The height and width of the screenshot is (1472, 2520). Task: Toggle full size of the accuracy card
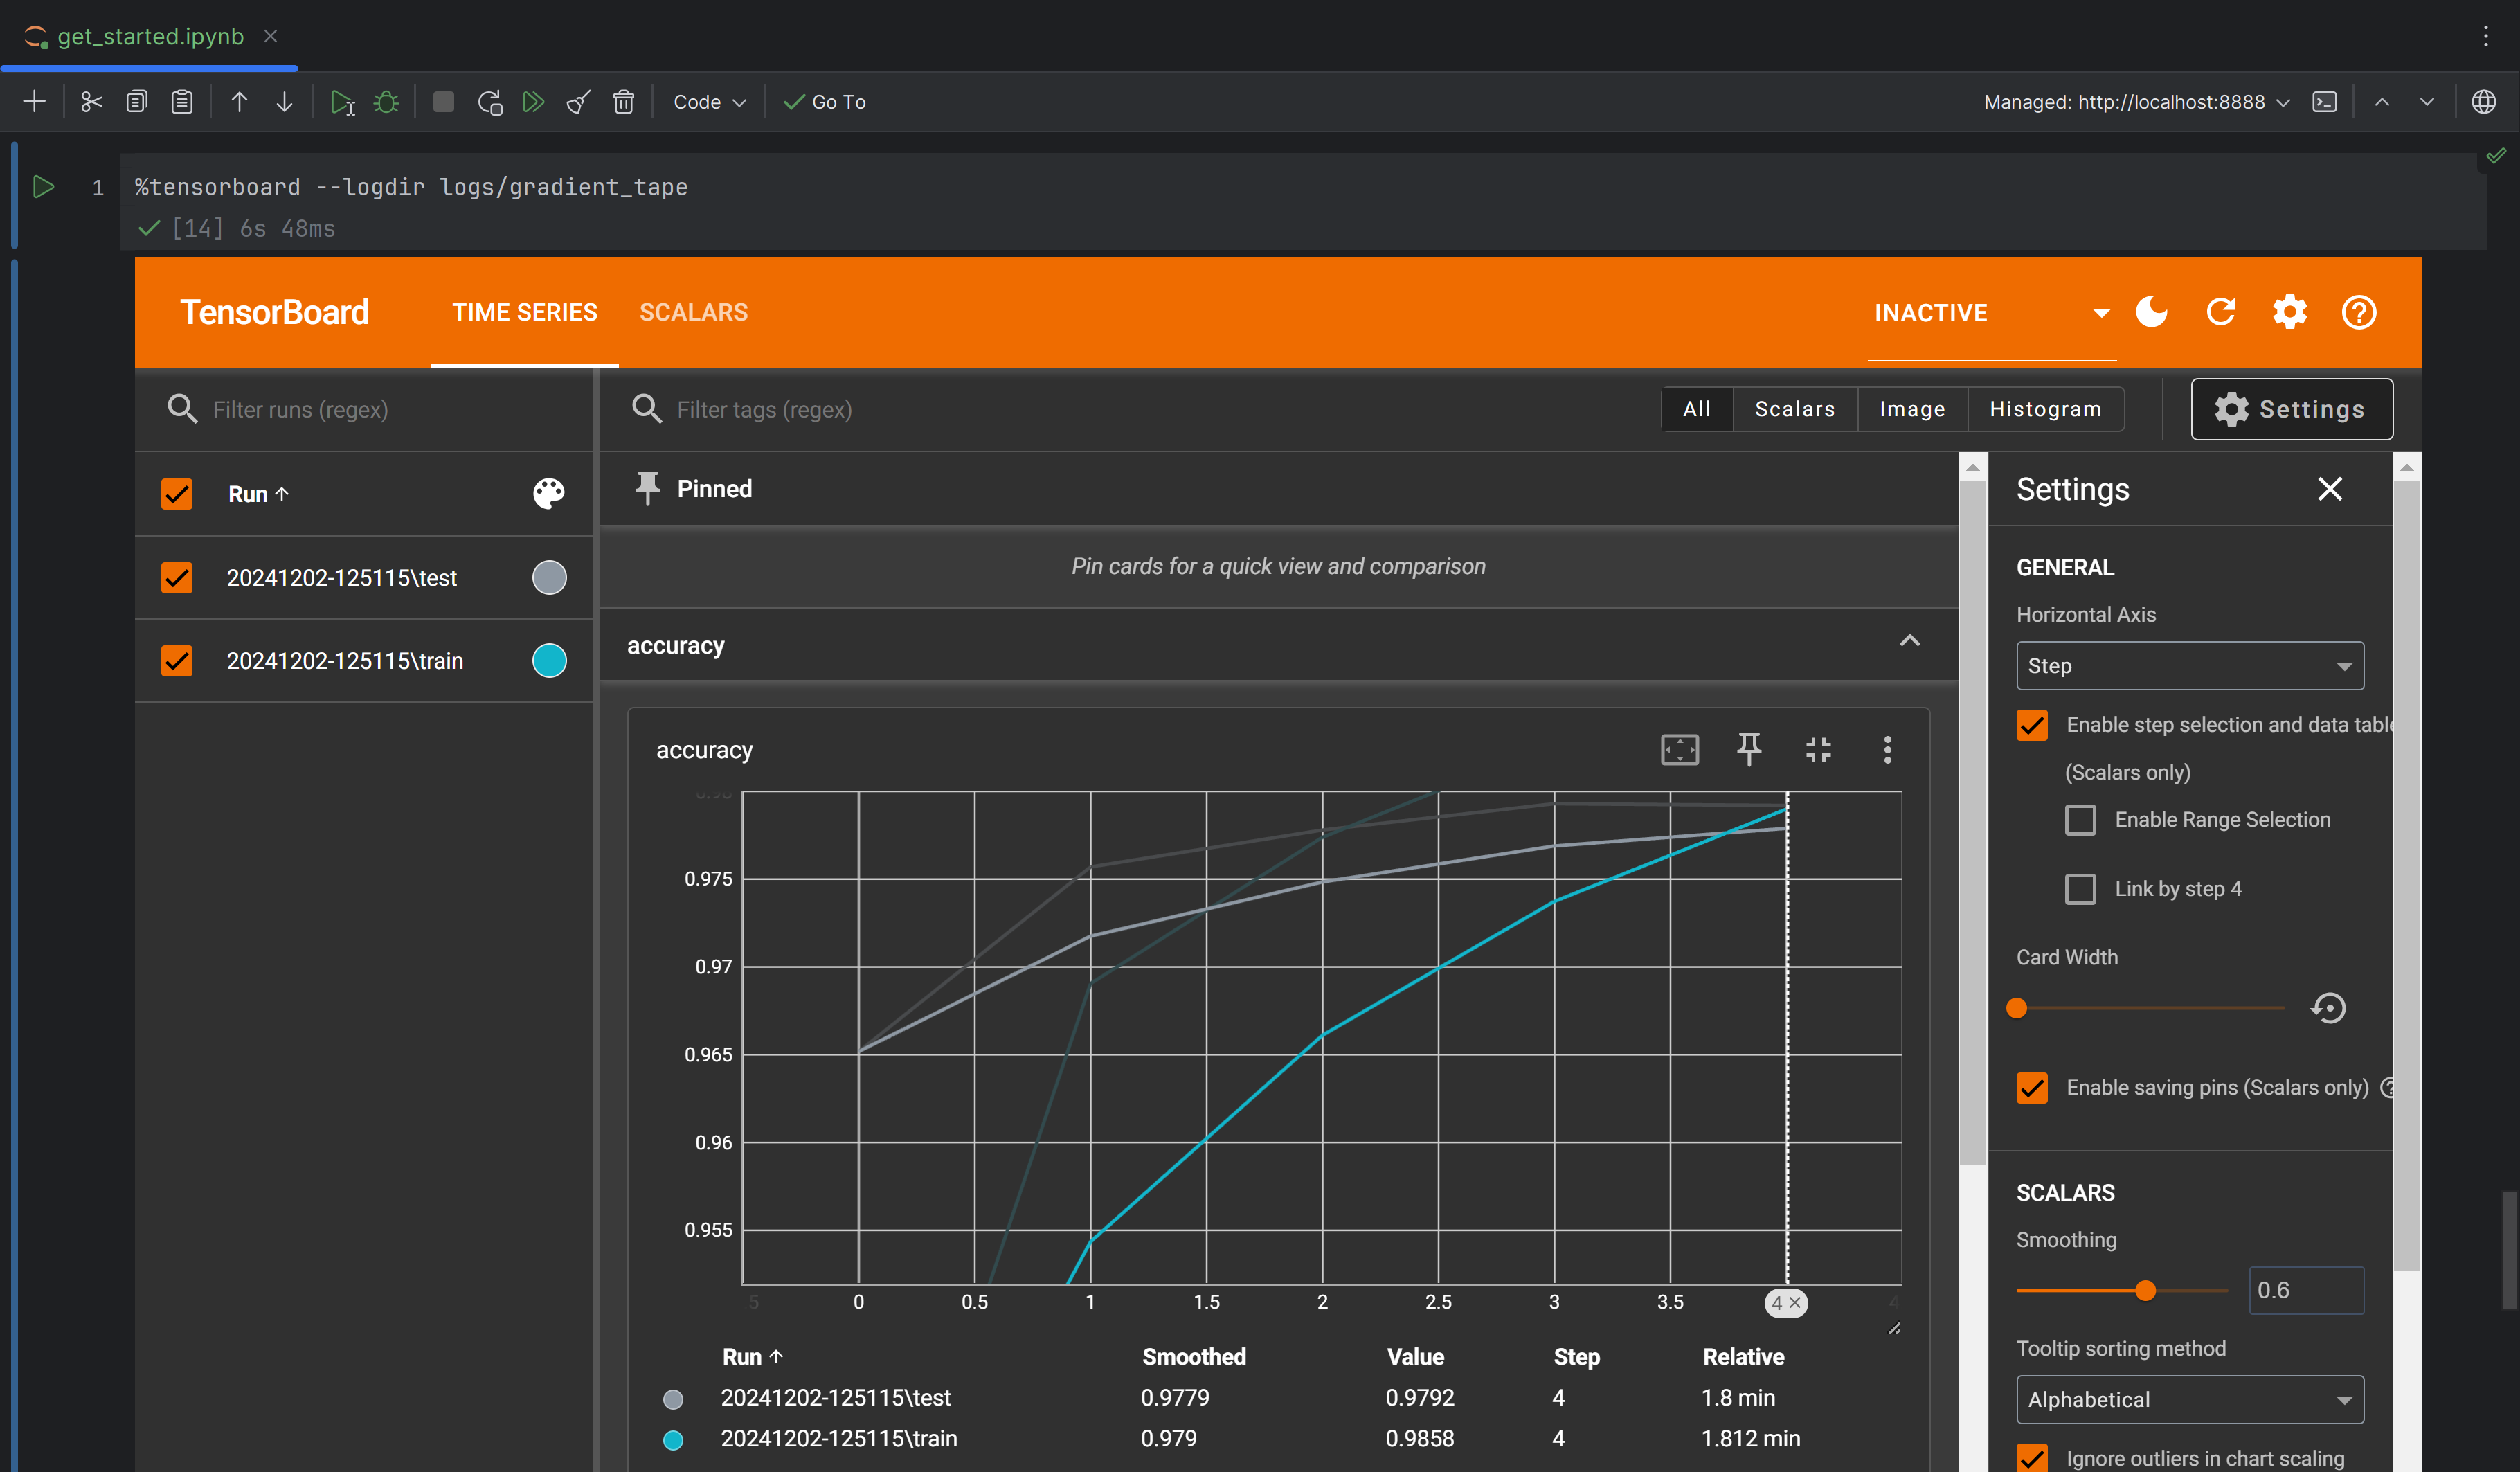point(1817,749)
